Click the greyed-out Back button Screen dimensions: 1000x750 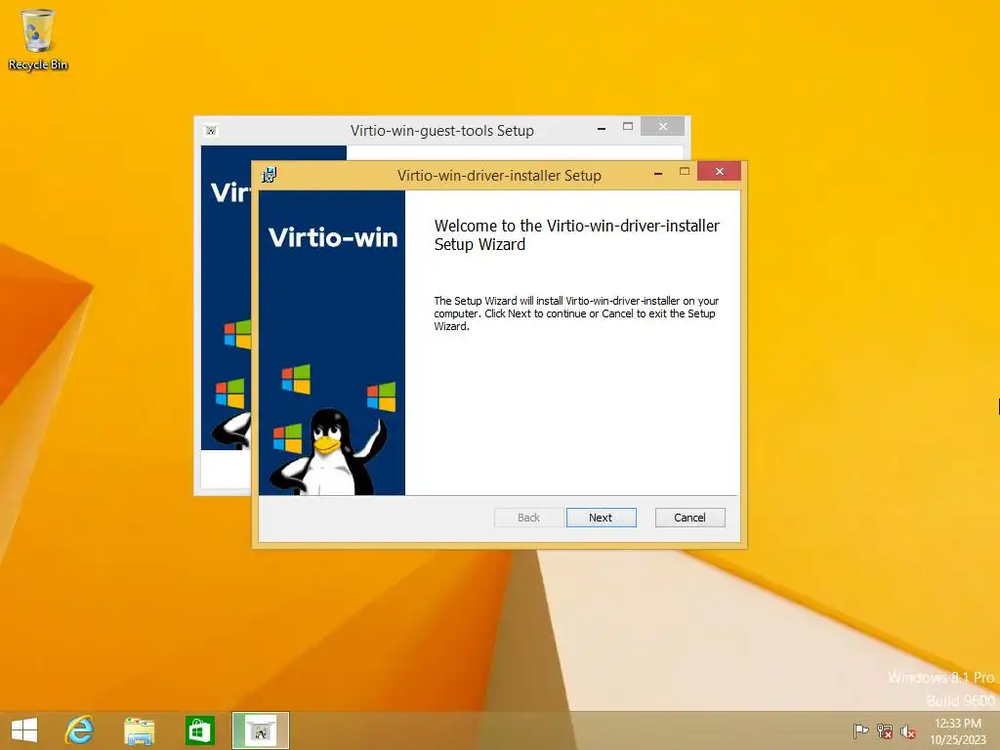click(x=528, y=518)
